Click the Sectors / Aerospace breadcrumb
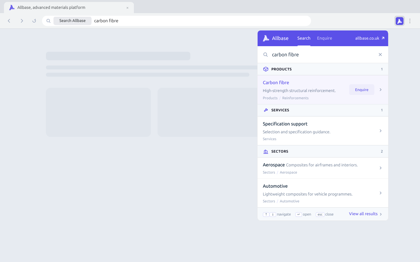420x262 pixels. pyautogui.click(x=280, y=172)
